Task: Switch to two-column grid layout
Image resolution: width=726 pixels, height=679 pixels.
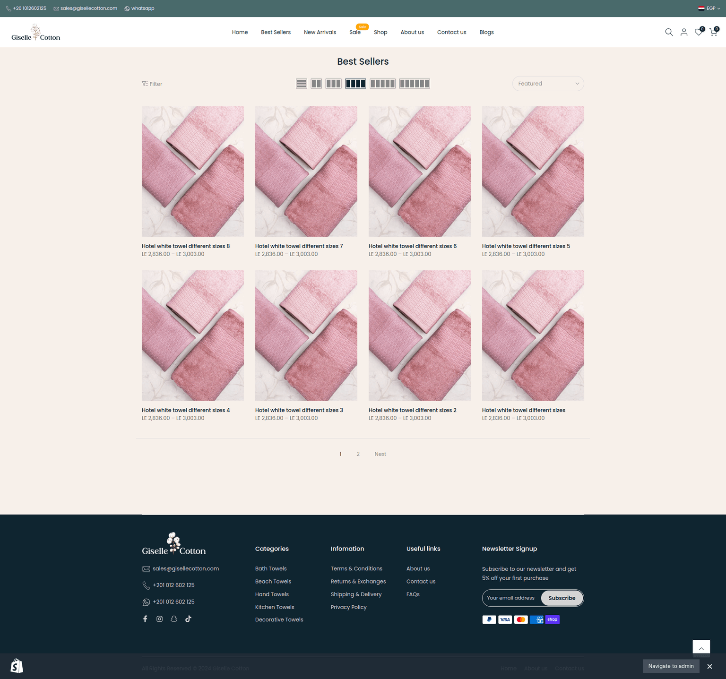Action: click(316, 84)
